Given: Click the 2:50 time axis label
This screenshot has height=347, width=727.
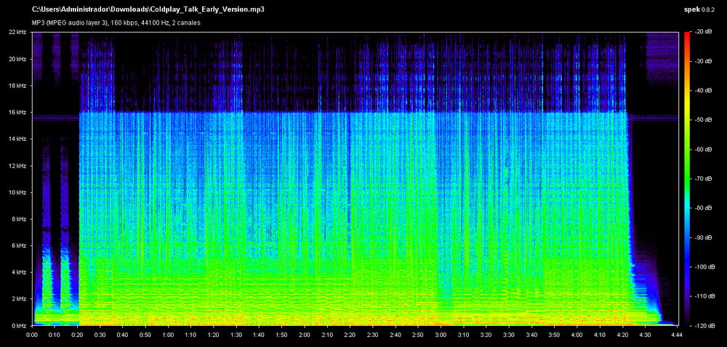Looking at the screenshot, I should [419, 334].
